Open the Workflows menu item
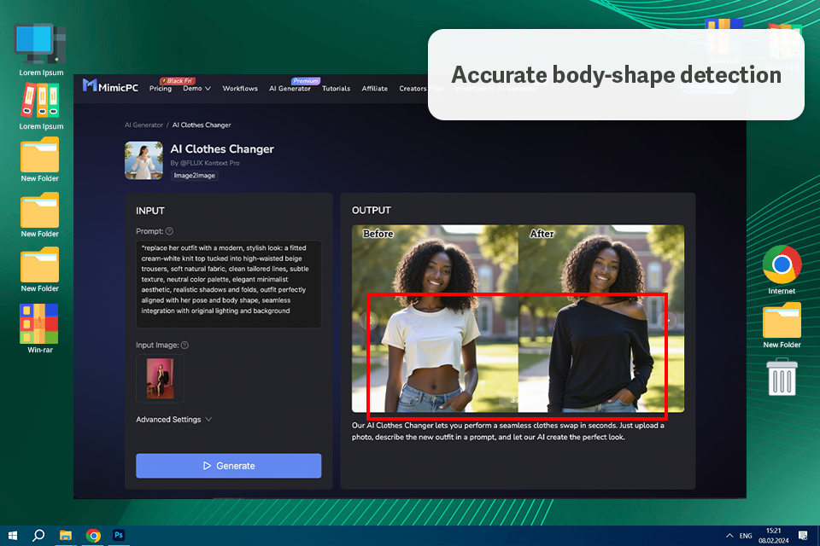Image resolution: width=820 pixels, height=546 pixels. (x=240, y=89)
